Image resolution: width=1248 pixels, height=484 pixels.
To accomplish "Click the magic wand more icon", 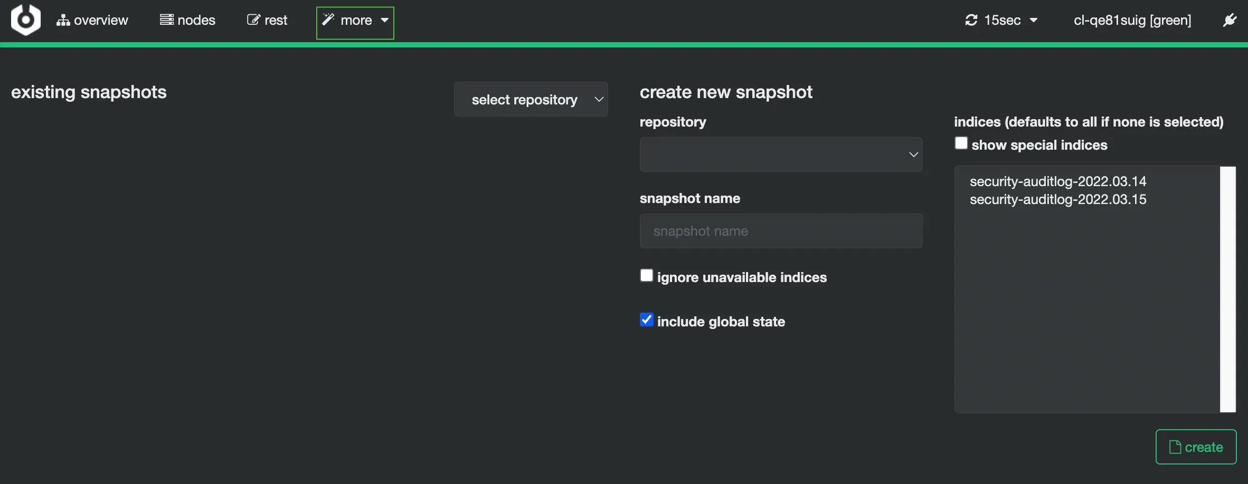I will click(x=328, y=20).
